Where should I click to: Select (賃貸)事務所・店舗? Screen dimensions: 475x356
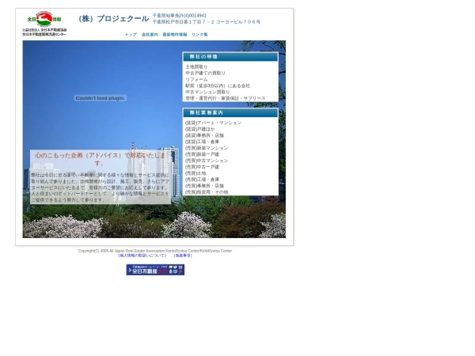204,135
